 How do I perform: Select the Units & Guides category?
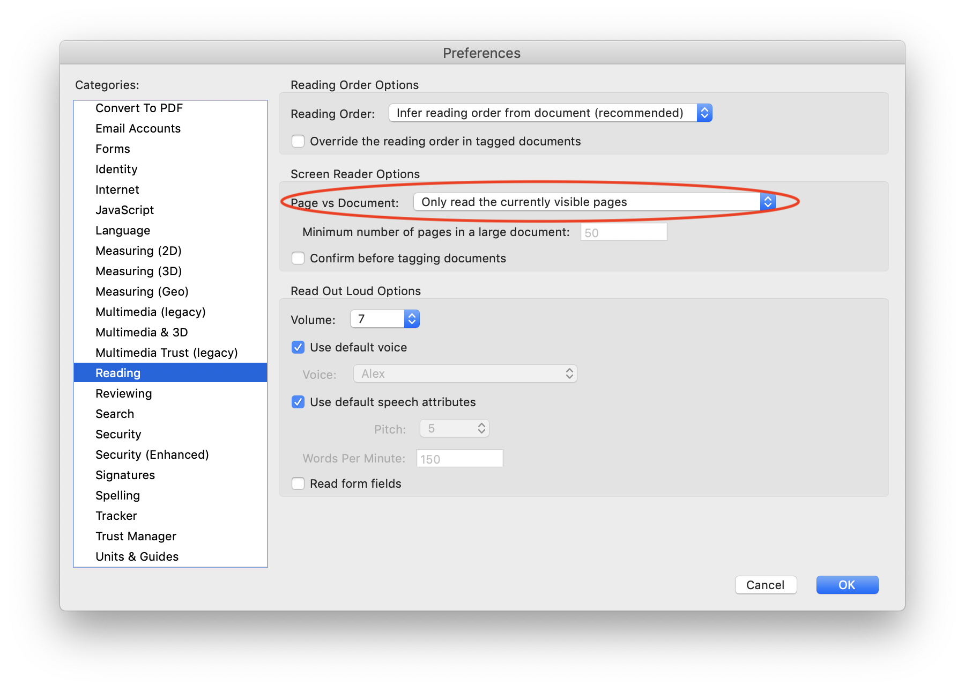(x=137, y=556)
